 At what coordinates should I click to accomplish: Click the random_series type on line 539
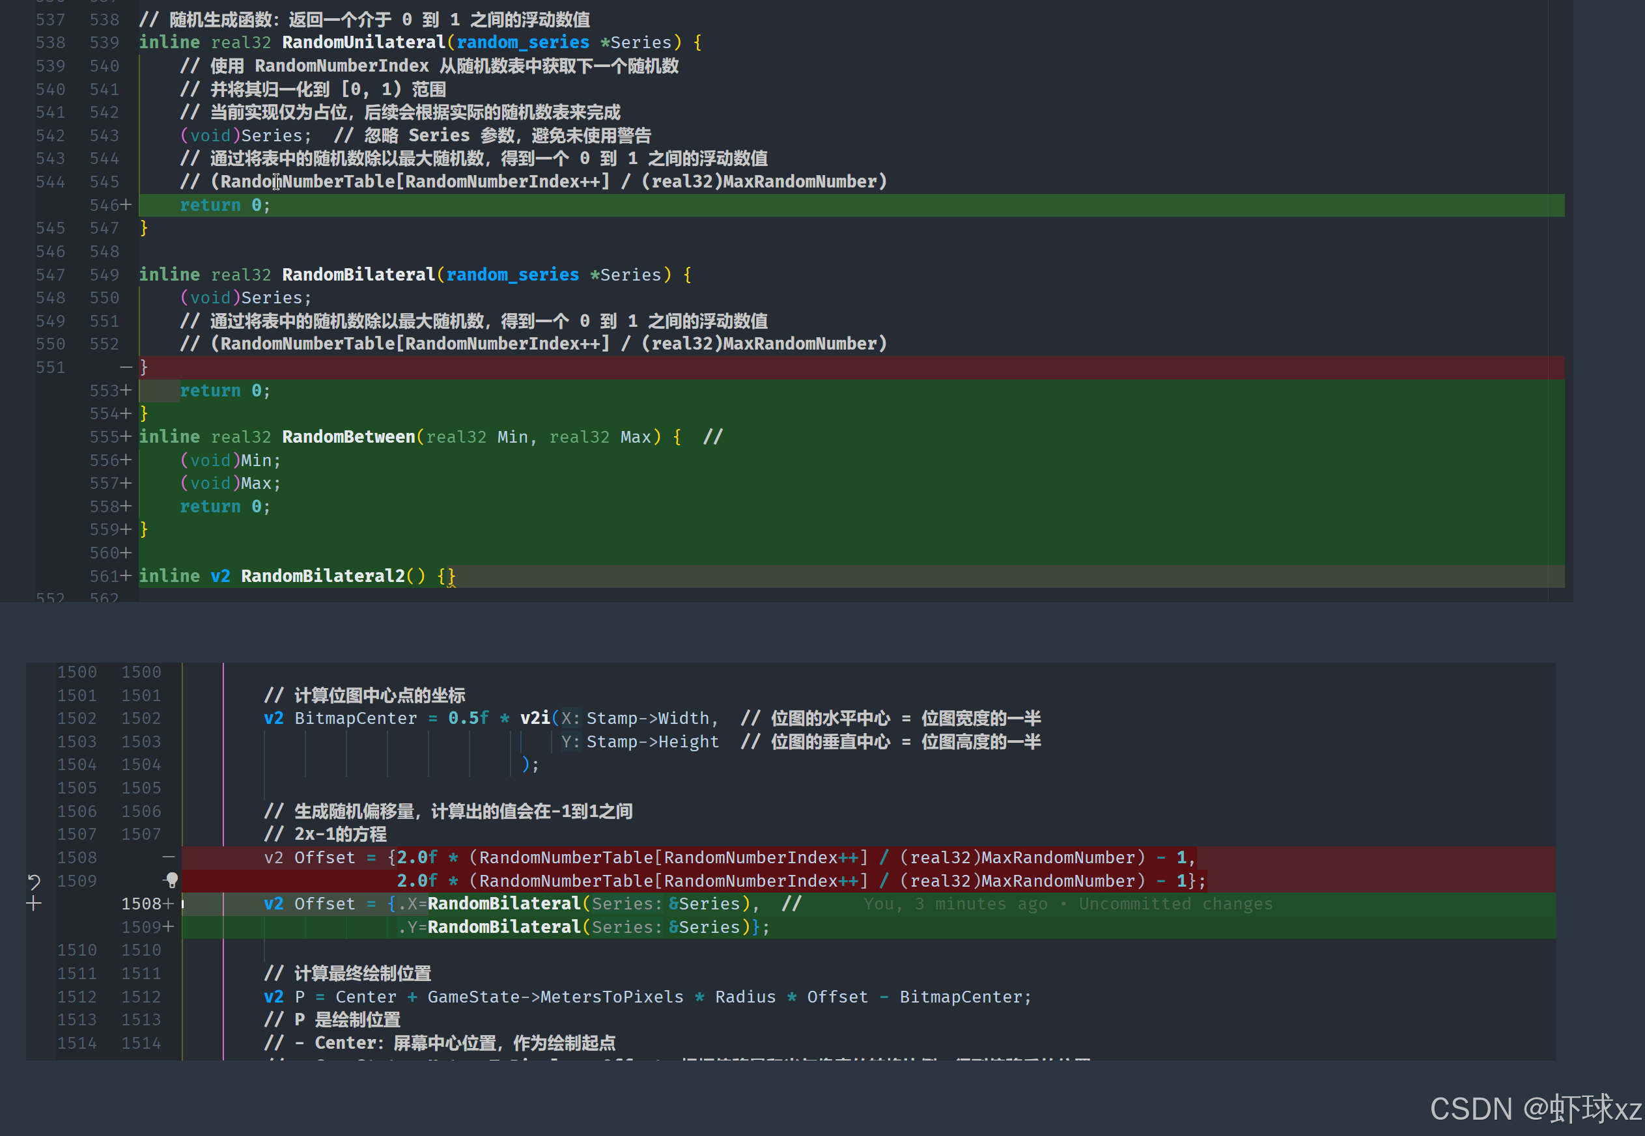pos(522,43)
